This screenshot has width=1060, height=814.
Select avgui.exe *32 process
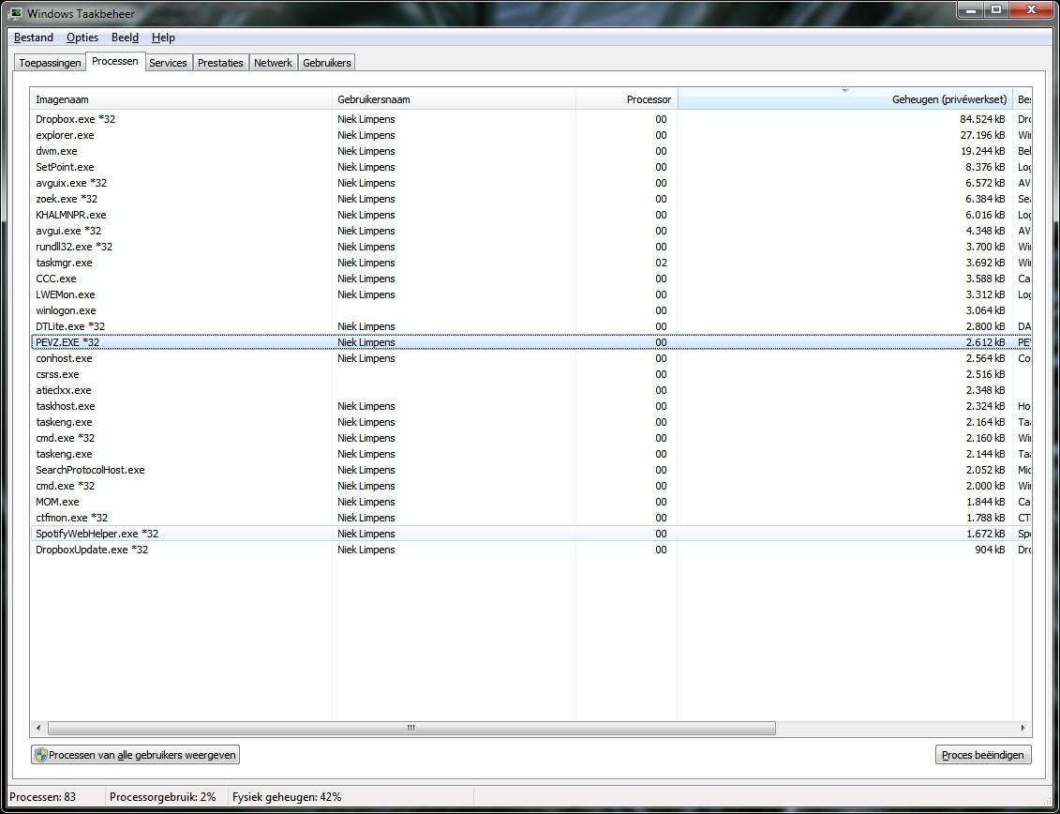531,231
